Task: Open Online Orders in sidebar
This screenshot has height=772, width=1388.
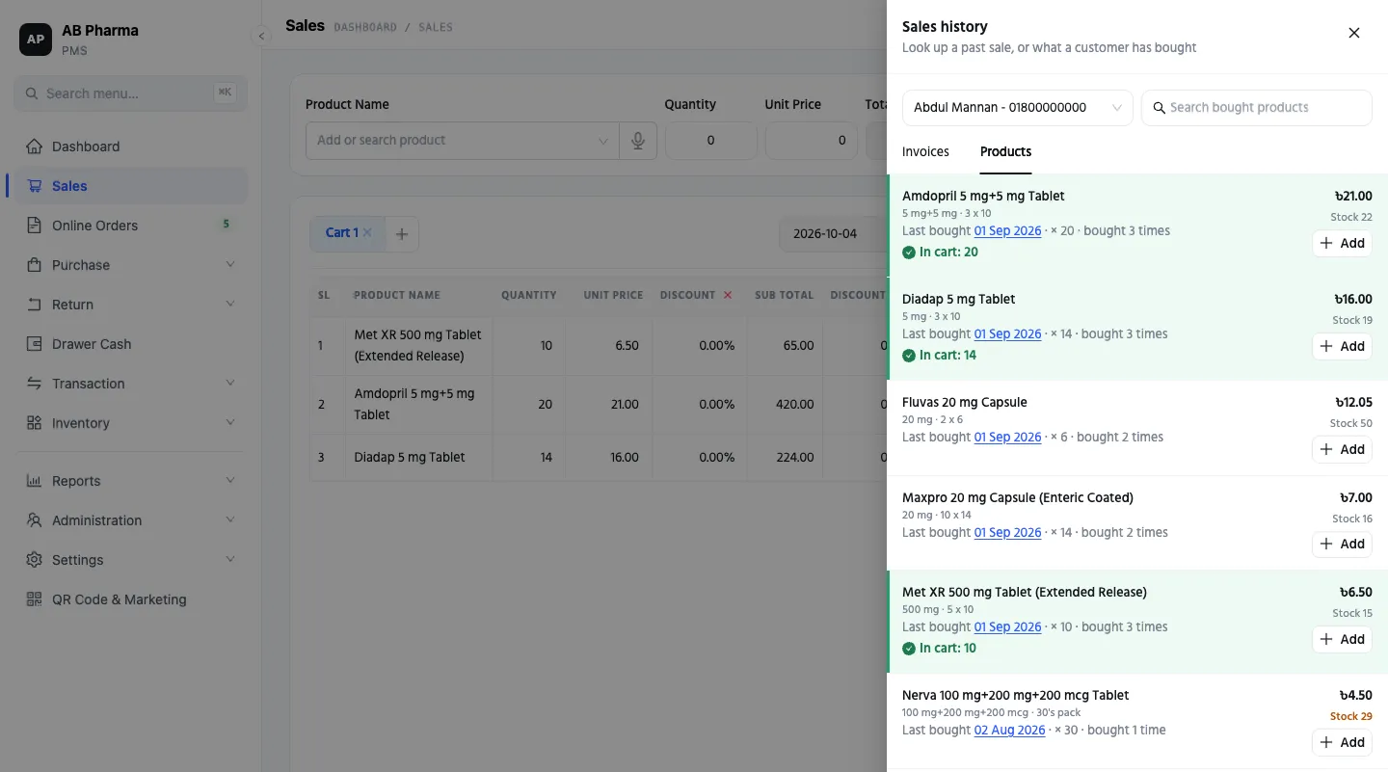Action: [131, 226]
